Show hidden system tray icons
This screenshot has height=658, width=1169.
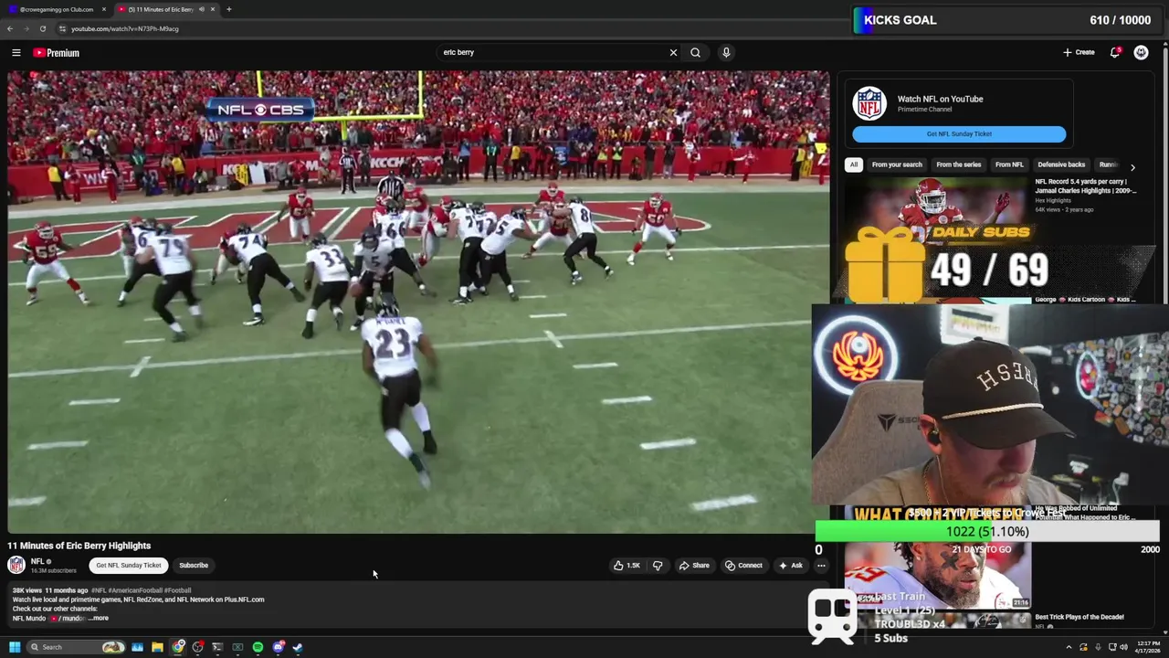(1069, 647)
